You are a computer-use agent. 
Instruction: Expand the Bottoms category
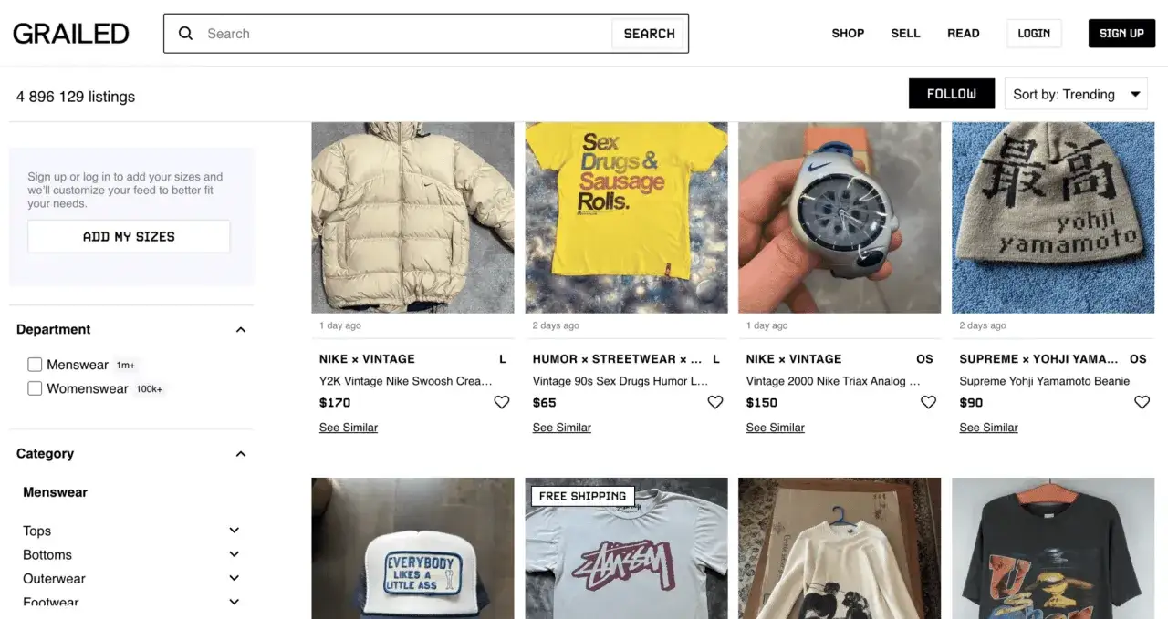pos(234,554)
